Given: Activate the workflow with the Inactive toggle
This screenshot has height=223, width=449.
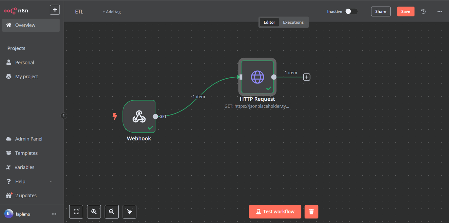Looking at the screenshot, I should pos(351,11).
